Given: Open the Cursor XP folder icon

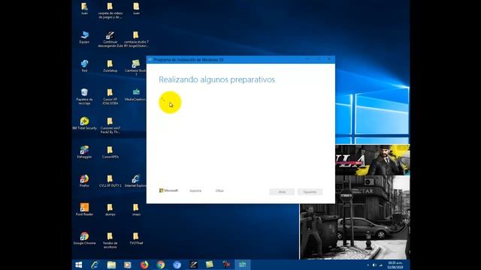Looking at the screenshot, I should pyautogui.click(x=110, y=97).
